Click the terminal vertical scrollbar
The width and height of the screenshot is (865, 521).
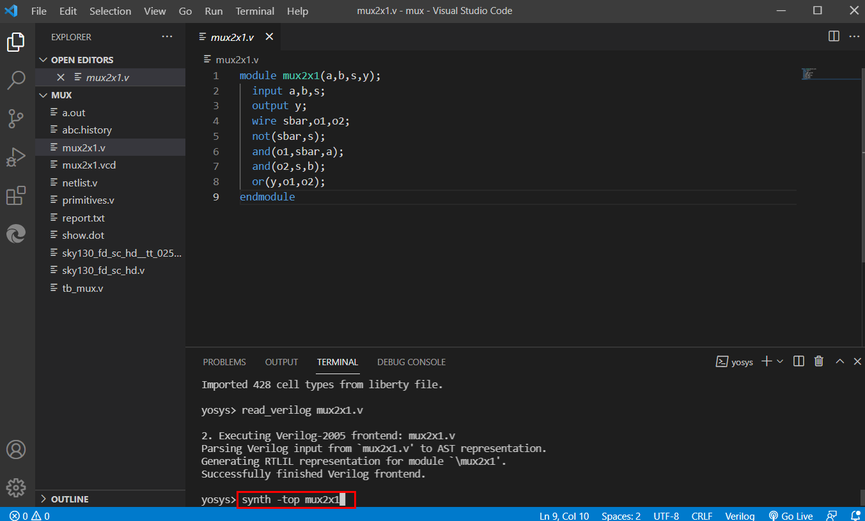[862, 498]
